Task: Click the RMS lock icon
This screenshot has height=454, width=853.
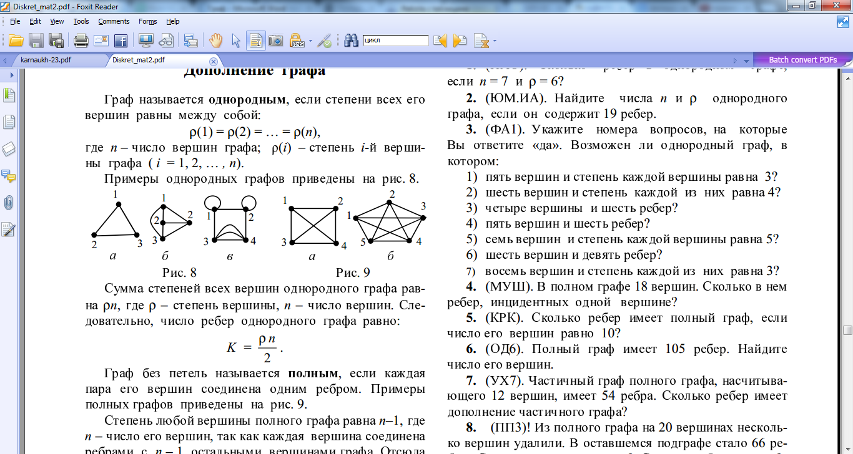Action: 297,41
